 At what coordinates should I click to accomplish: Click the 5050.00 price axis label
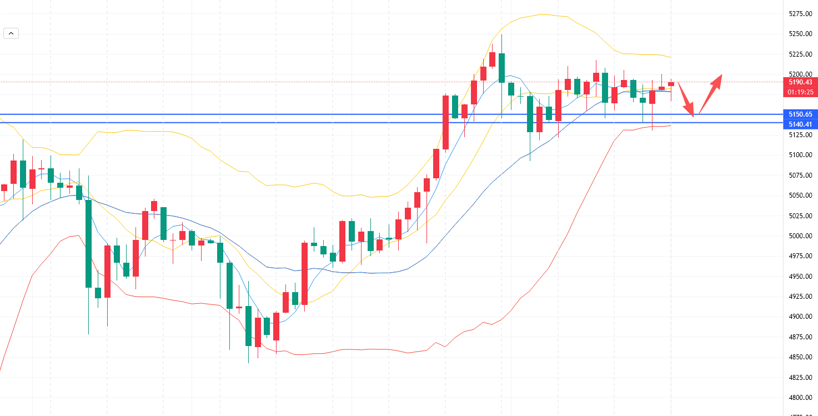pos(800,196)
